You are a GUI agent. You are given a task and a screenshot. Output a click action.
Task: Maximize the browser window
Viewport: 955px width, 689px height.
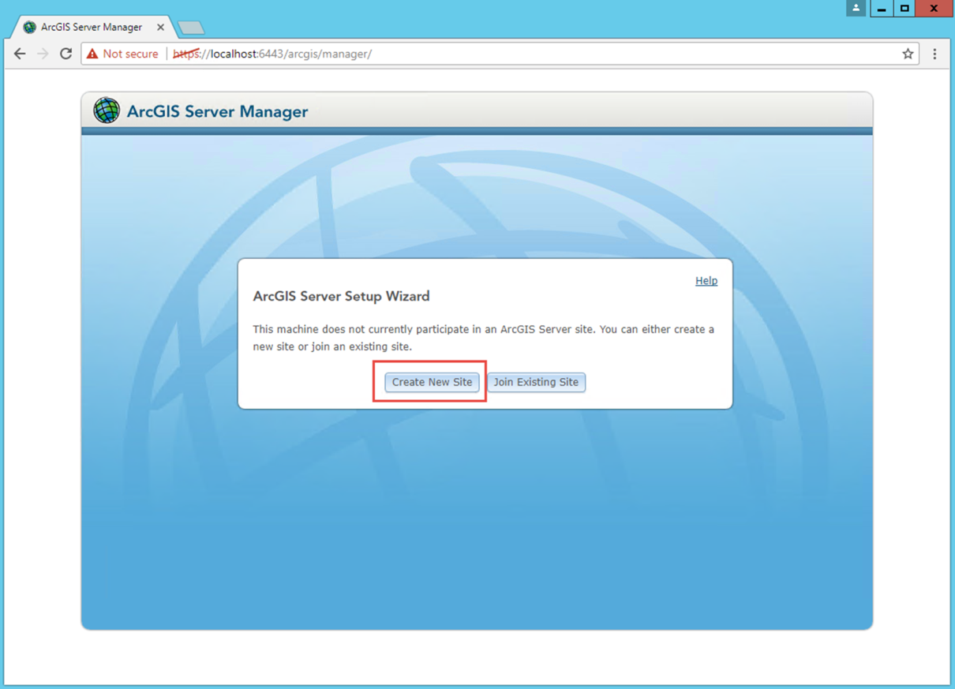[x=904, y=8]
